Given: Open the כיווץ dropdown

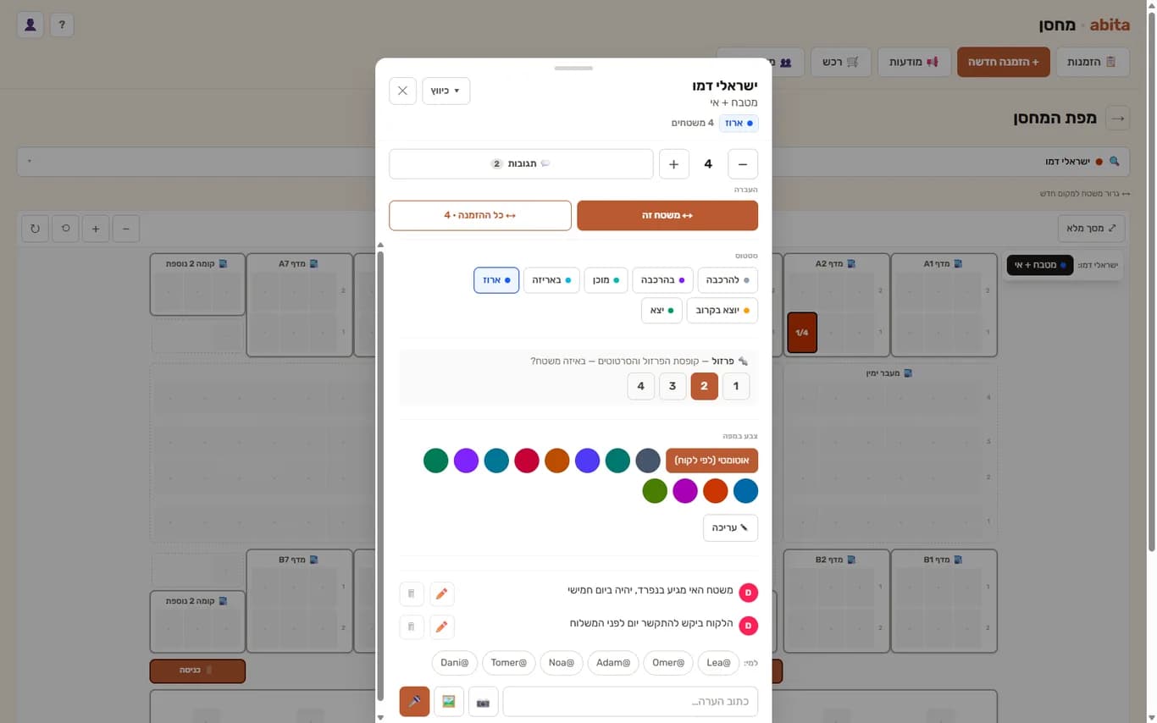Looking at the screenshot, I should click(x=446, y=91).
